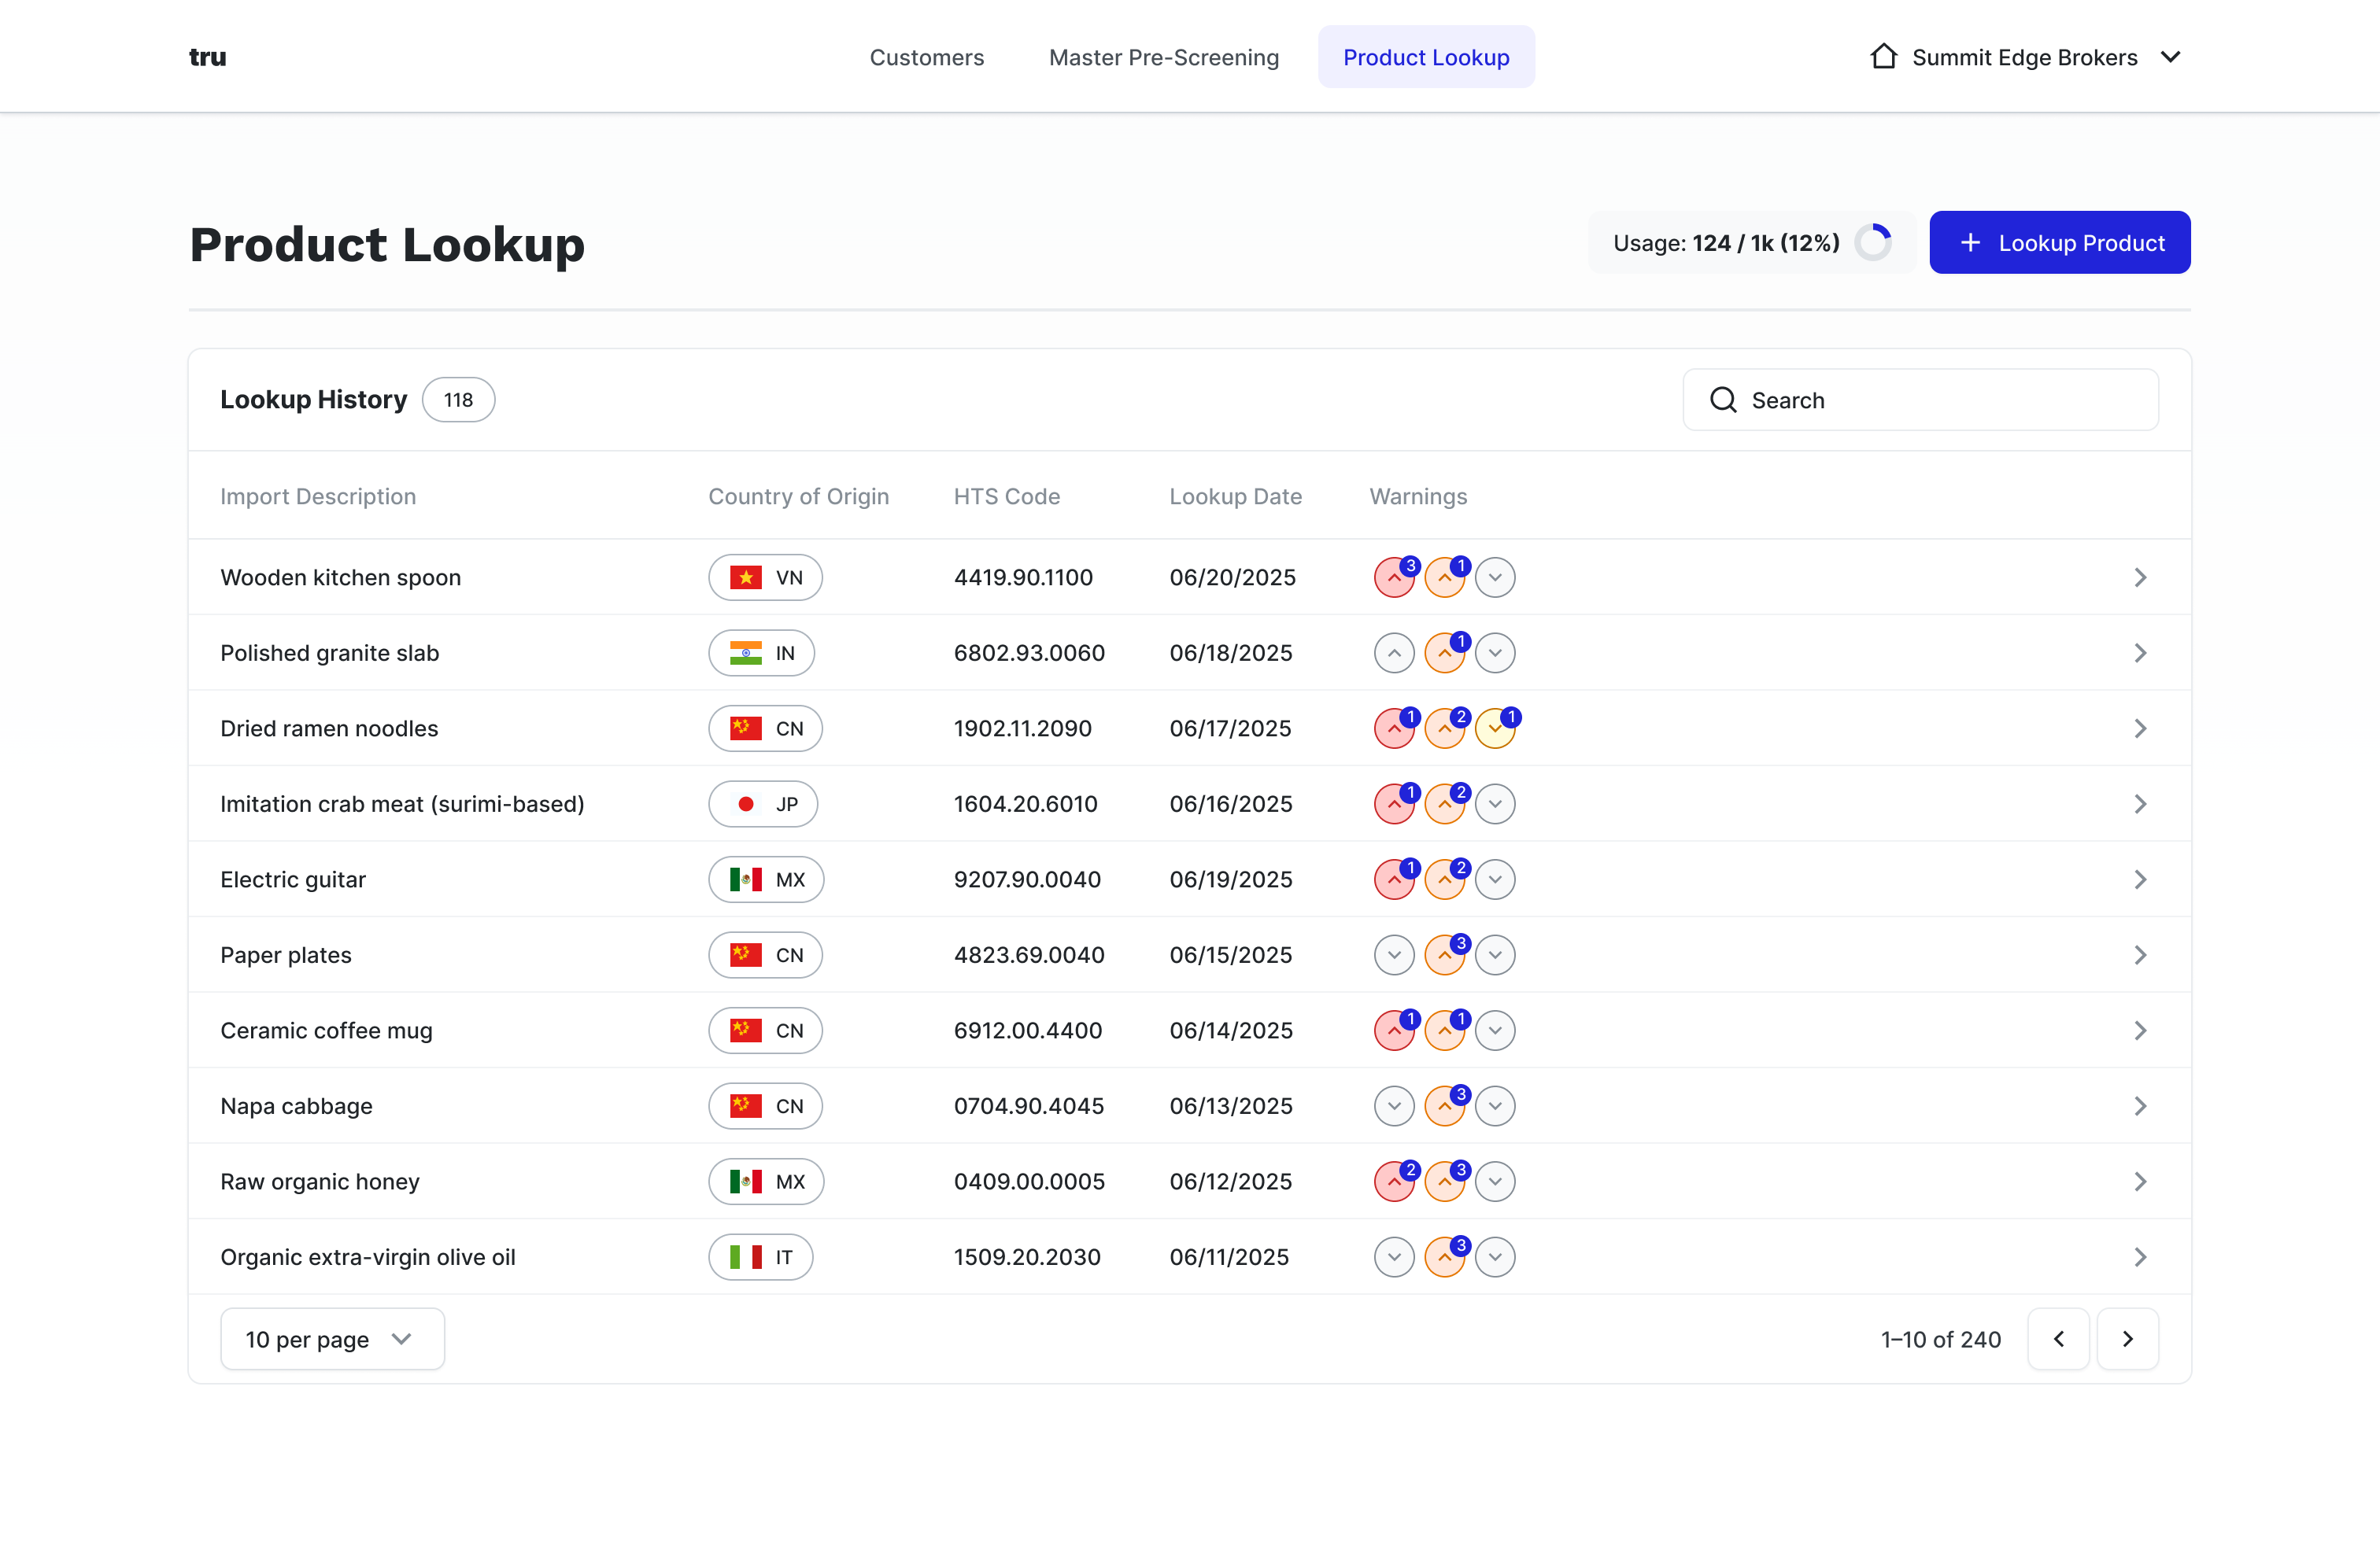
Task: Click orange warning badge on Paper plates row
Action: coord(1444,955)
